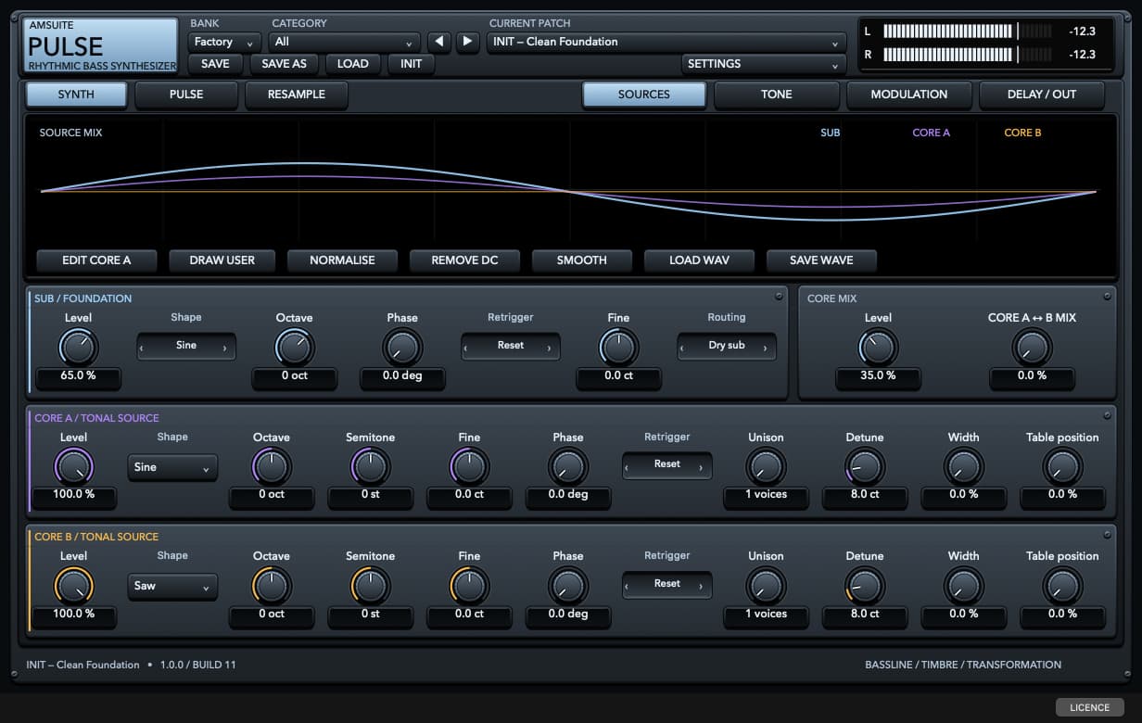Click the Core A Detune knob
The image size is (1142, 723).
point(865,466)
